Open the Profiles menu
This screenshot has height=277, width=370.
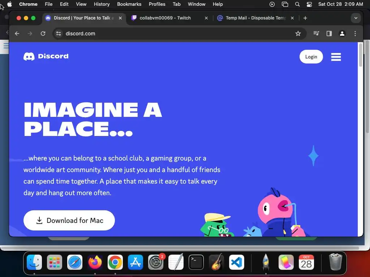pyautogui.click(x=157, y=4)
